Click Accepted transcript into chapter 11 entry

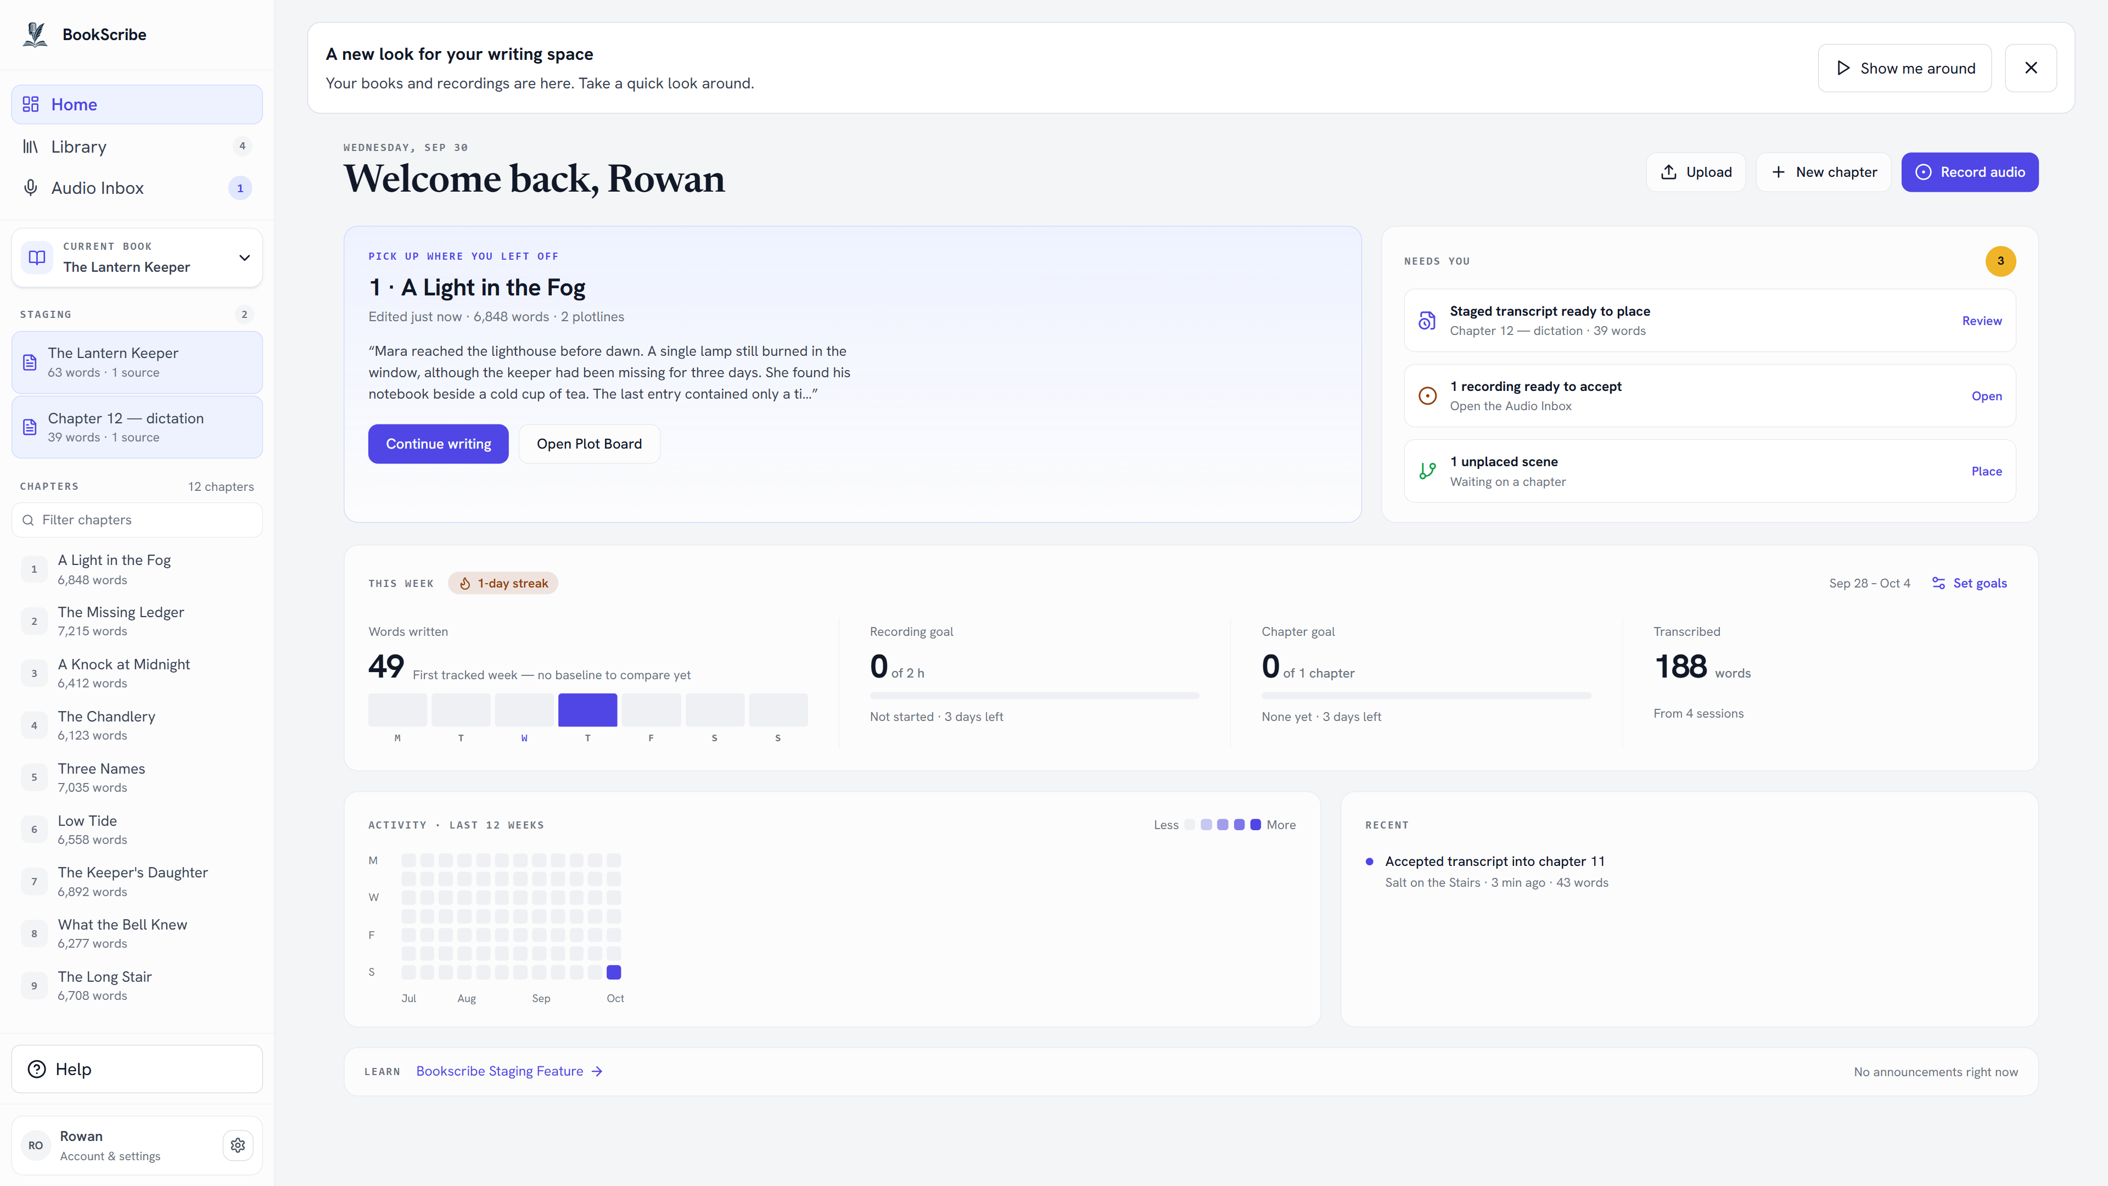tap(1494, 872)
